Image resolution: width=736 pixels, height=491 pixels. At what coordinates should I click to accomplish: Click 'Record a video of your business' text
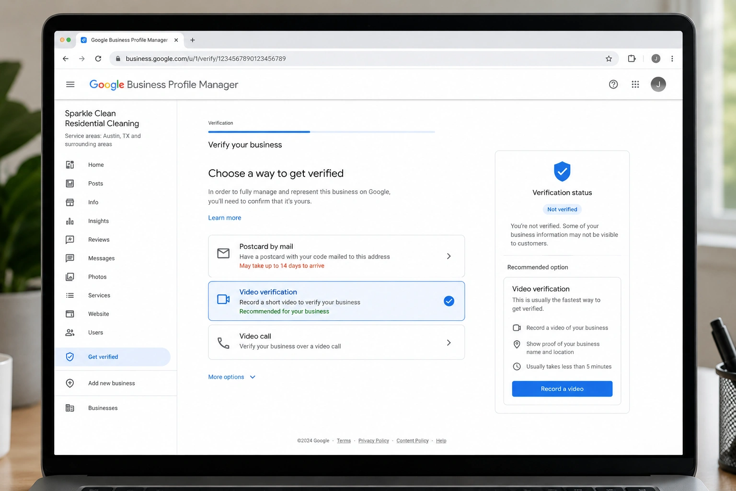[x=567, y=328]
